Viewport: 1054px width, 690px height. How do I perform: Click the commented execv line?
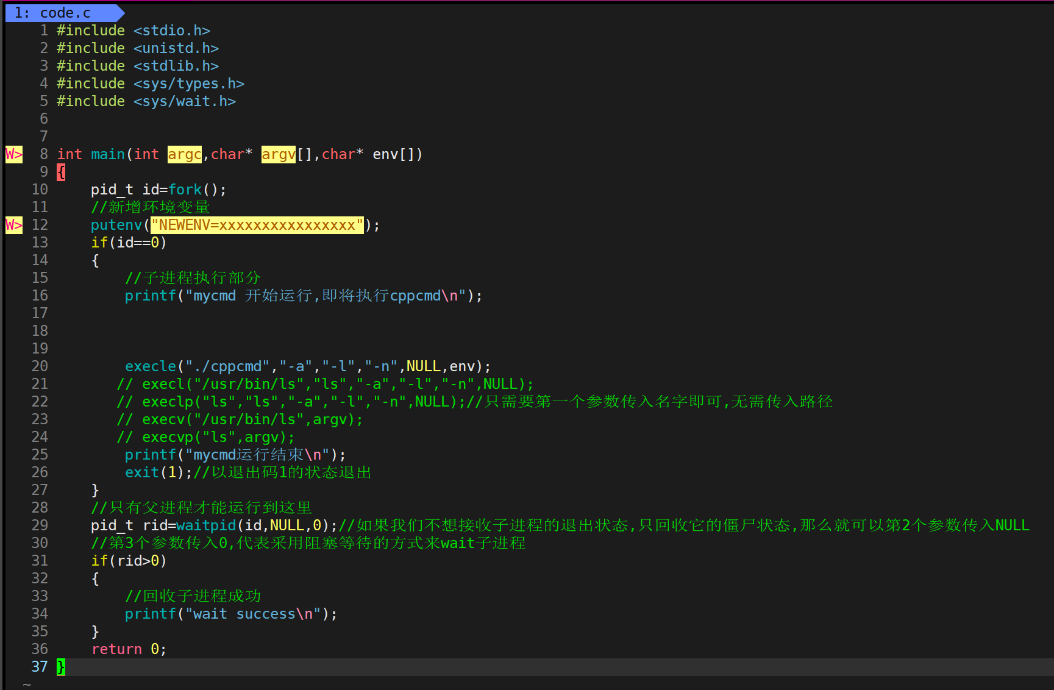coord(240,419)
